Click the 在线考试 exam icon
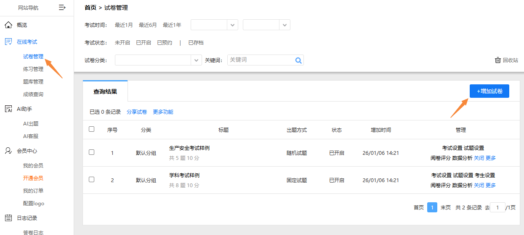Screen dimensions: 524x235 8,42
